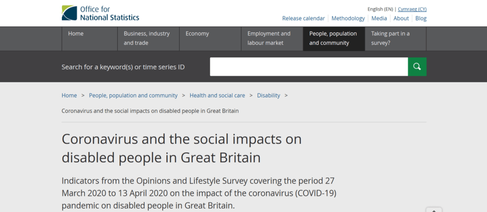Click Home in the breadcrumb trail
This screenshot has height=212, width=487.
click(69, 96)
